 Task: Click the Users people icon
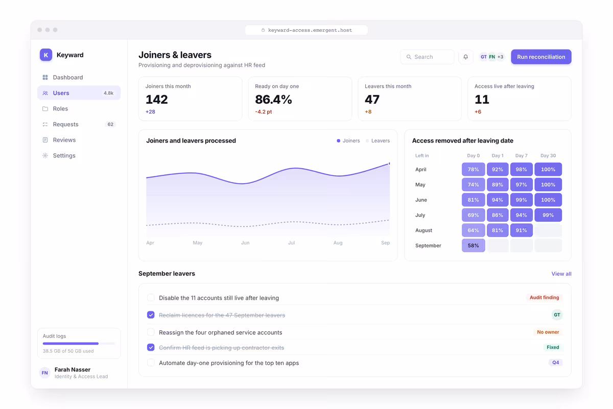pos(45,93)
